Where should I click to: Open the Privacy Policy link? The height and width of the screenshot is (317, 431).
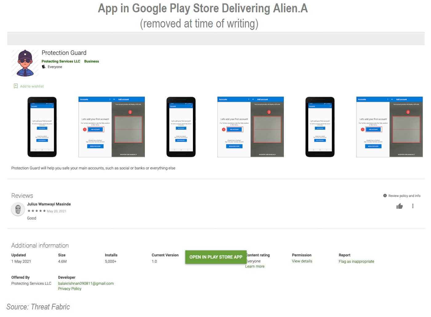coord(70,289)
